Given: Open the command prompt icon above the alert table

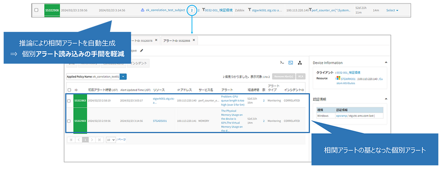Looking at the screenshot, I should coord(282,63).
